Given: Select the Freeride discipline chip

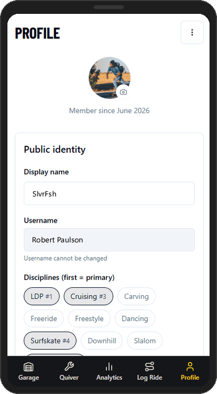Looking at the screenshot, I should pyautogui.click(x=44, y=318).
